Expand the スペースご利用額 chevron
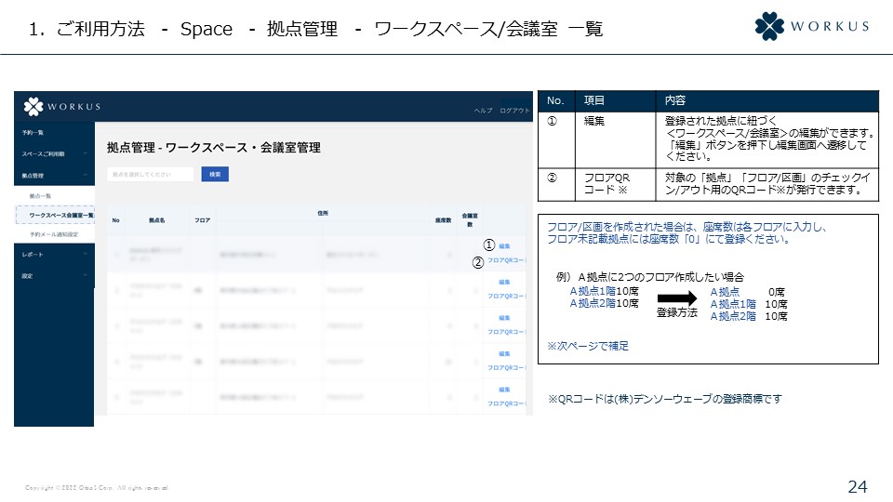The image size is (893, 502). (x=86, y=153)
